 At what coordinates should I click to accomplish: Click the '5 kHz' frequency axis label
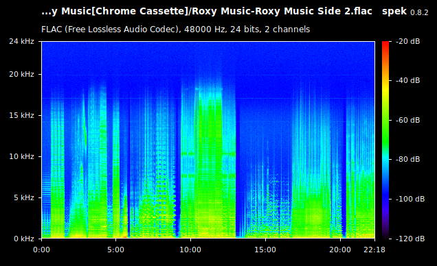click(24, 197)
